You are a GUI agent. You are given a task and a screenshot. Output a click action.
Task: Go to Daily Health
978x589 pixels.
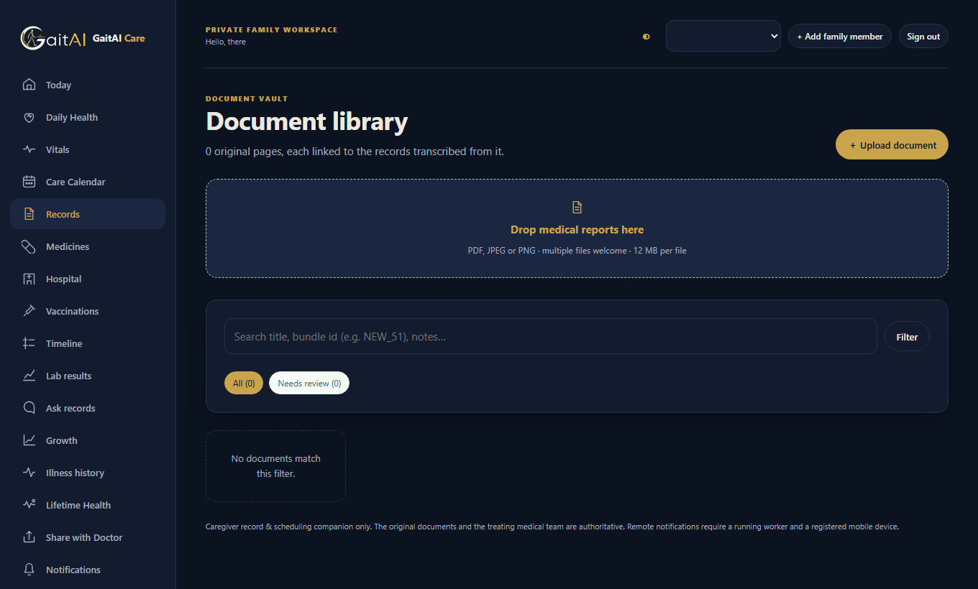click(88, 117)
